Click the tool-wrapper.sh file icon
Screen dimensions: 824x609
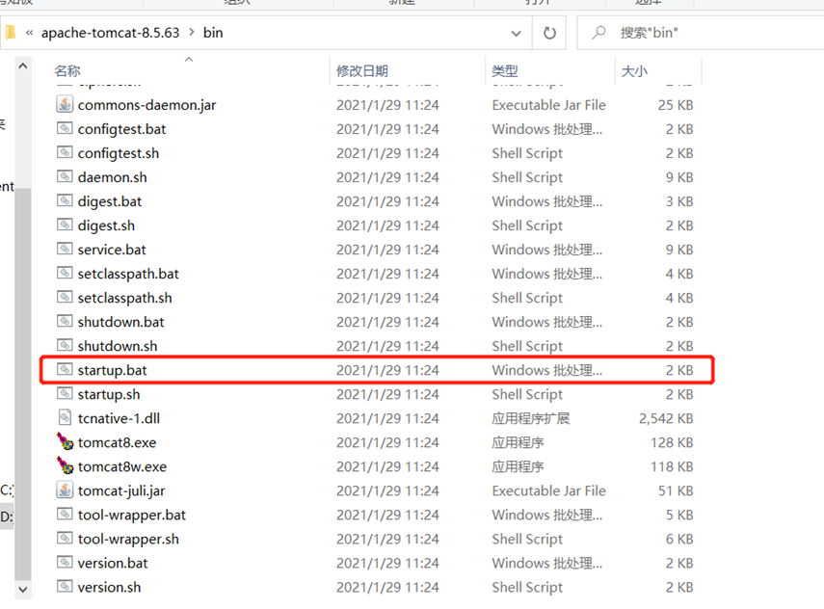(65, 538)
